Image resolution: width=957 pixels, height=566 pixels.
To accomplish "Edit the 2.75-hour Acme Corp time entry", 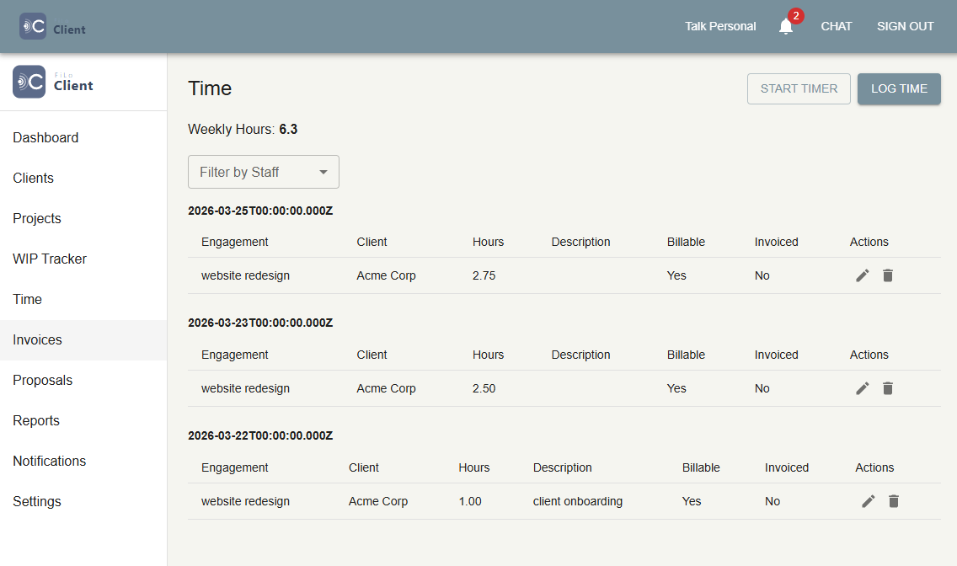I will click(x=862, y=275).
